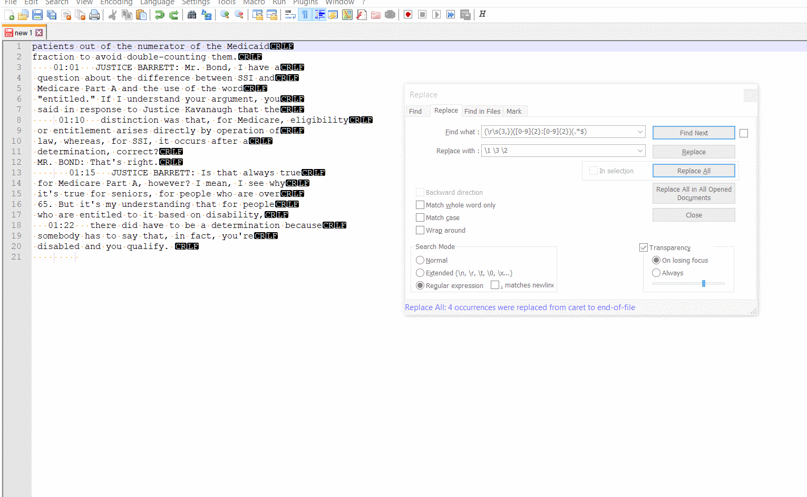Open the Macro menu
The image size is (807, 497).
254,3
